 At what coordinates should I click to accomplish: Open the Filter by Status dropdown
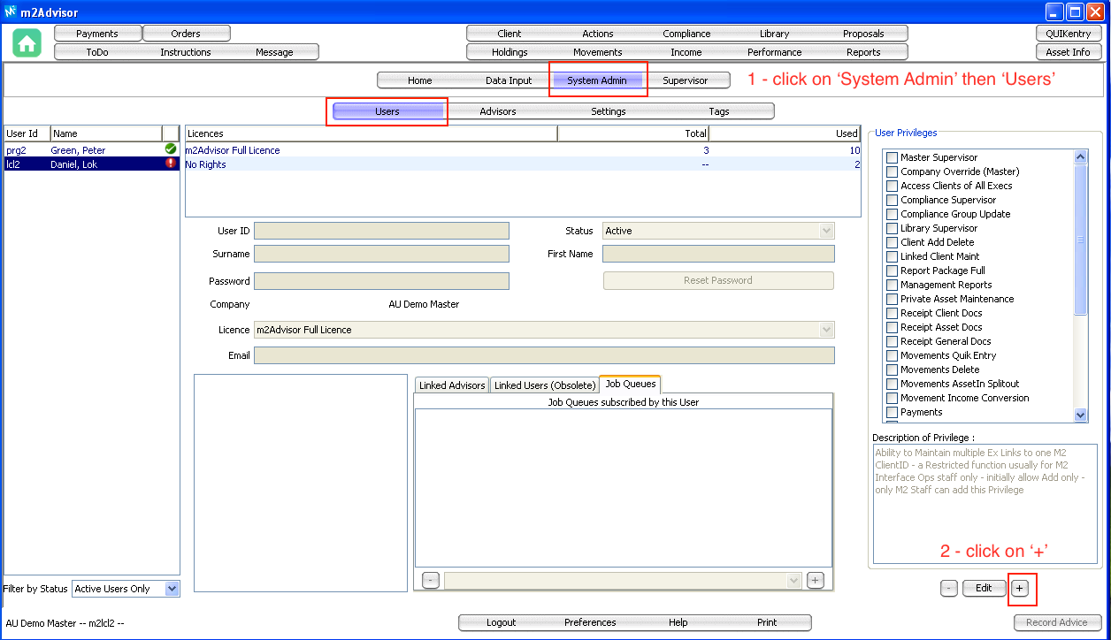172,589
